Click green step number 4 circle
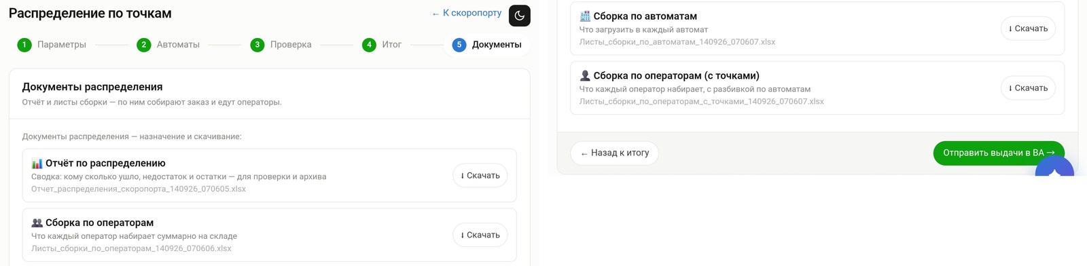The image size is (1087, 266). (x=369, y=45)
